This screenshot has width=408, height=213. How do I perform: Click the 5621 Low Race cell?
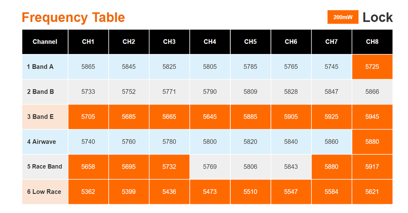372,192
